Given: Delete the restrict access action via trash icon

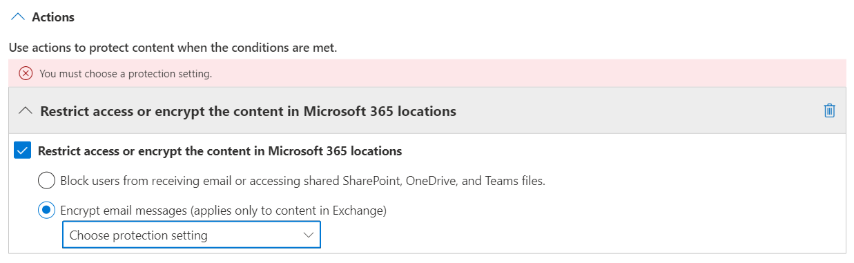Looking at the screenshot, I should click(x=830, y=110).
